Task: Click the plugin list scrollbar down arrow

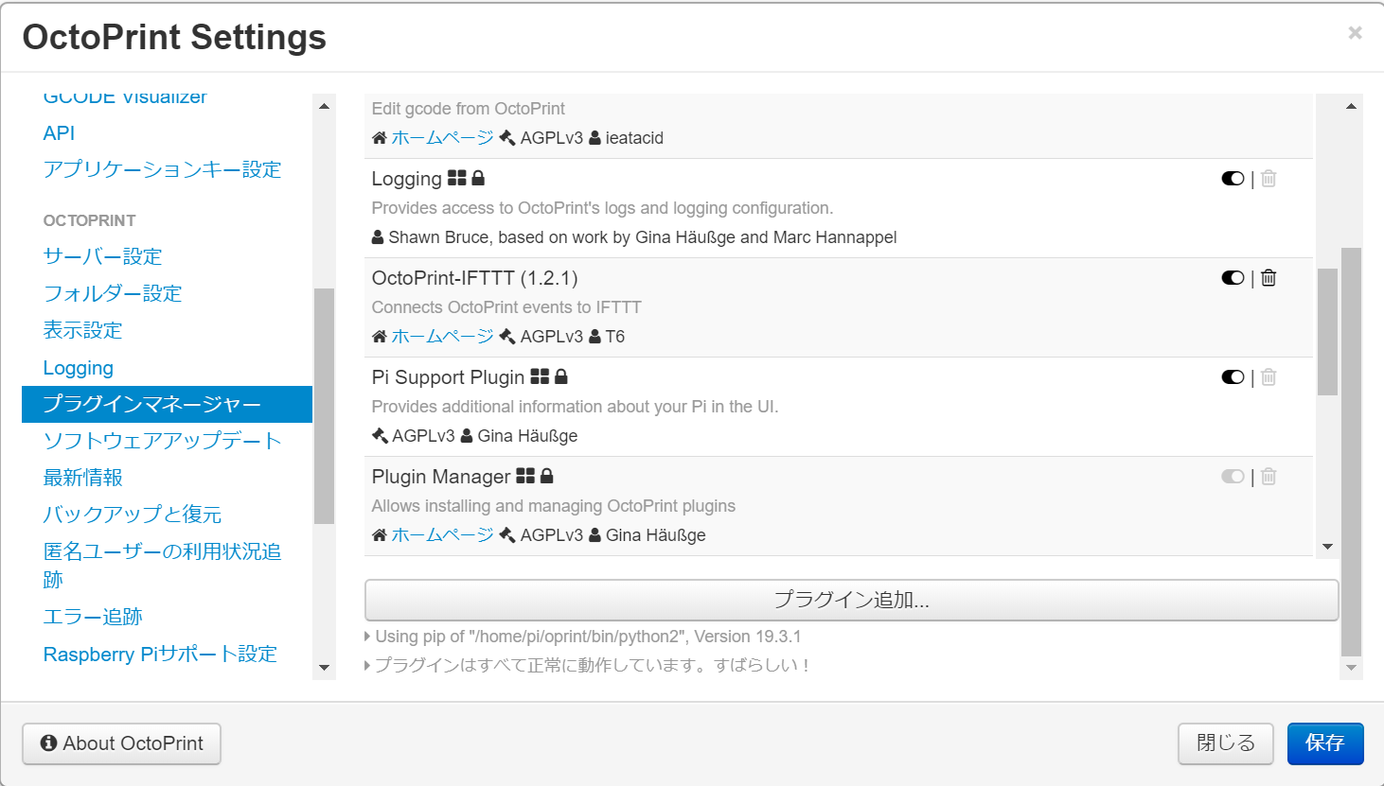Action: coord(1327,547)
